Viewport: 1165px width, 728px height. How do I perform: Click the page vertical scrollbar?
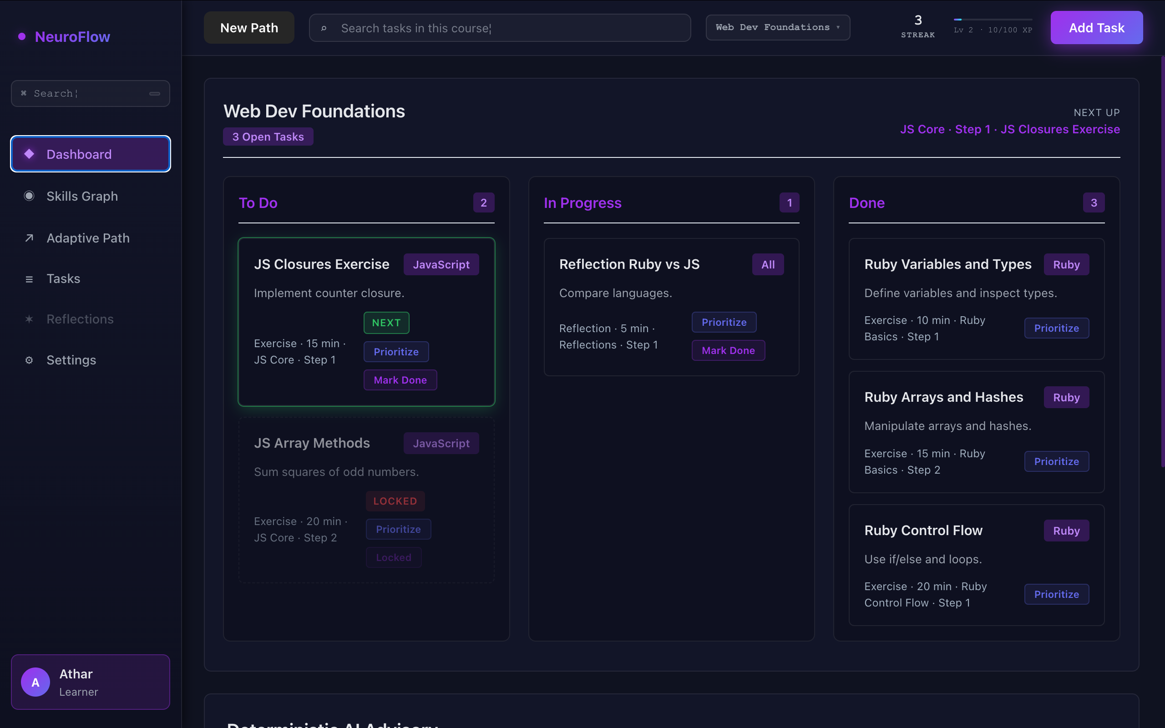1162,262
